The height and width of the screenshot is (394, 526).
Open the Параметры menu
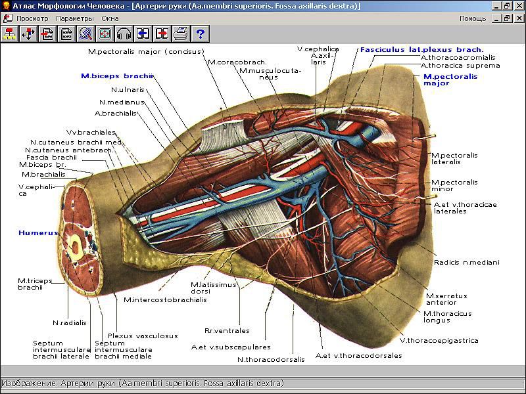click(x=74, y=18)
